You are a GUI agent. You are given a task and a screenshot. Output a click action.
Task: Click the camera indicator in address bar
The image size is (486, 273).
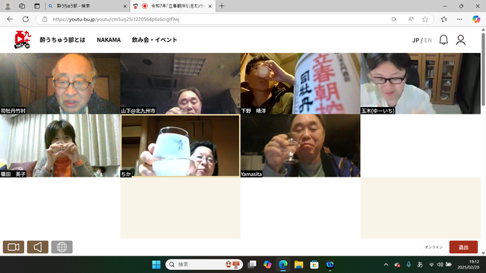tap(394, 19)
